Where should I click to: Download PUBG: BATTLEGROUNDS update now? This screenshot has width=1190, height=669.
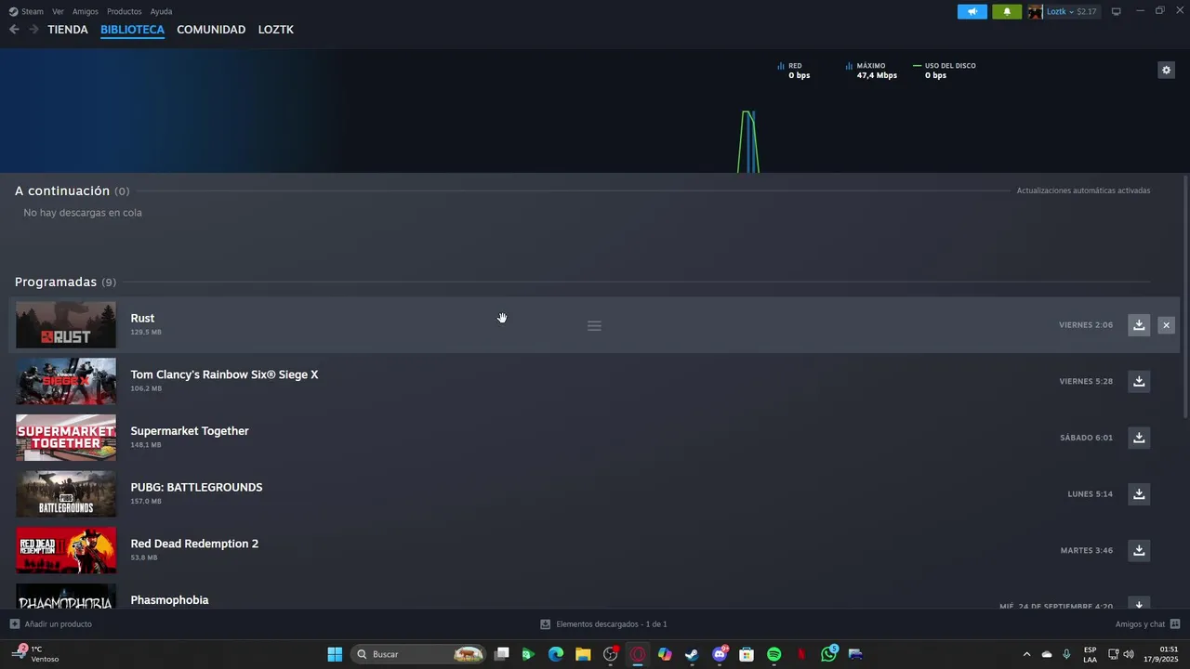tap(1139, 494)
